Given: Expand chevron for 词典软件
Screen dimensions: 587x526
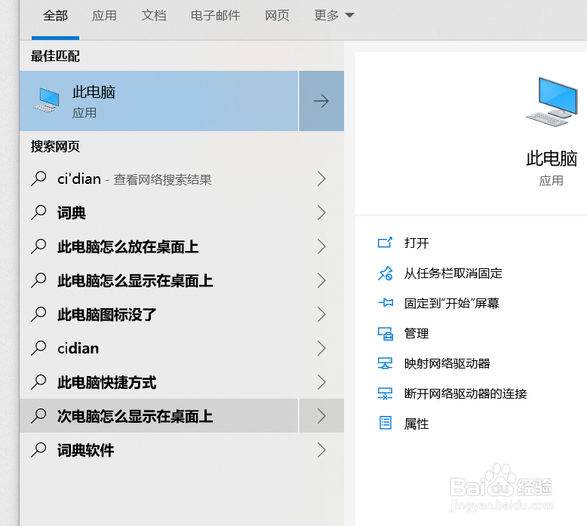Looking at the screenshot, I should 321,450.
